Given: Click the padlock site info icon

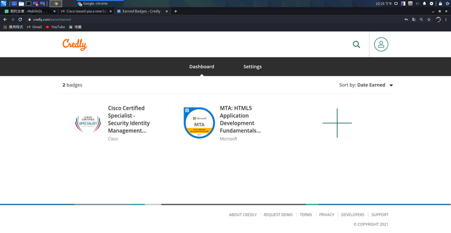Looking at the screenshot, I should (29, 19).
